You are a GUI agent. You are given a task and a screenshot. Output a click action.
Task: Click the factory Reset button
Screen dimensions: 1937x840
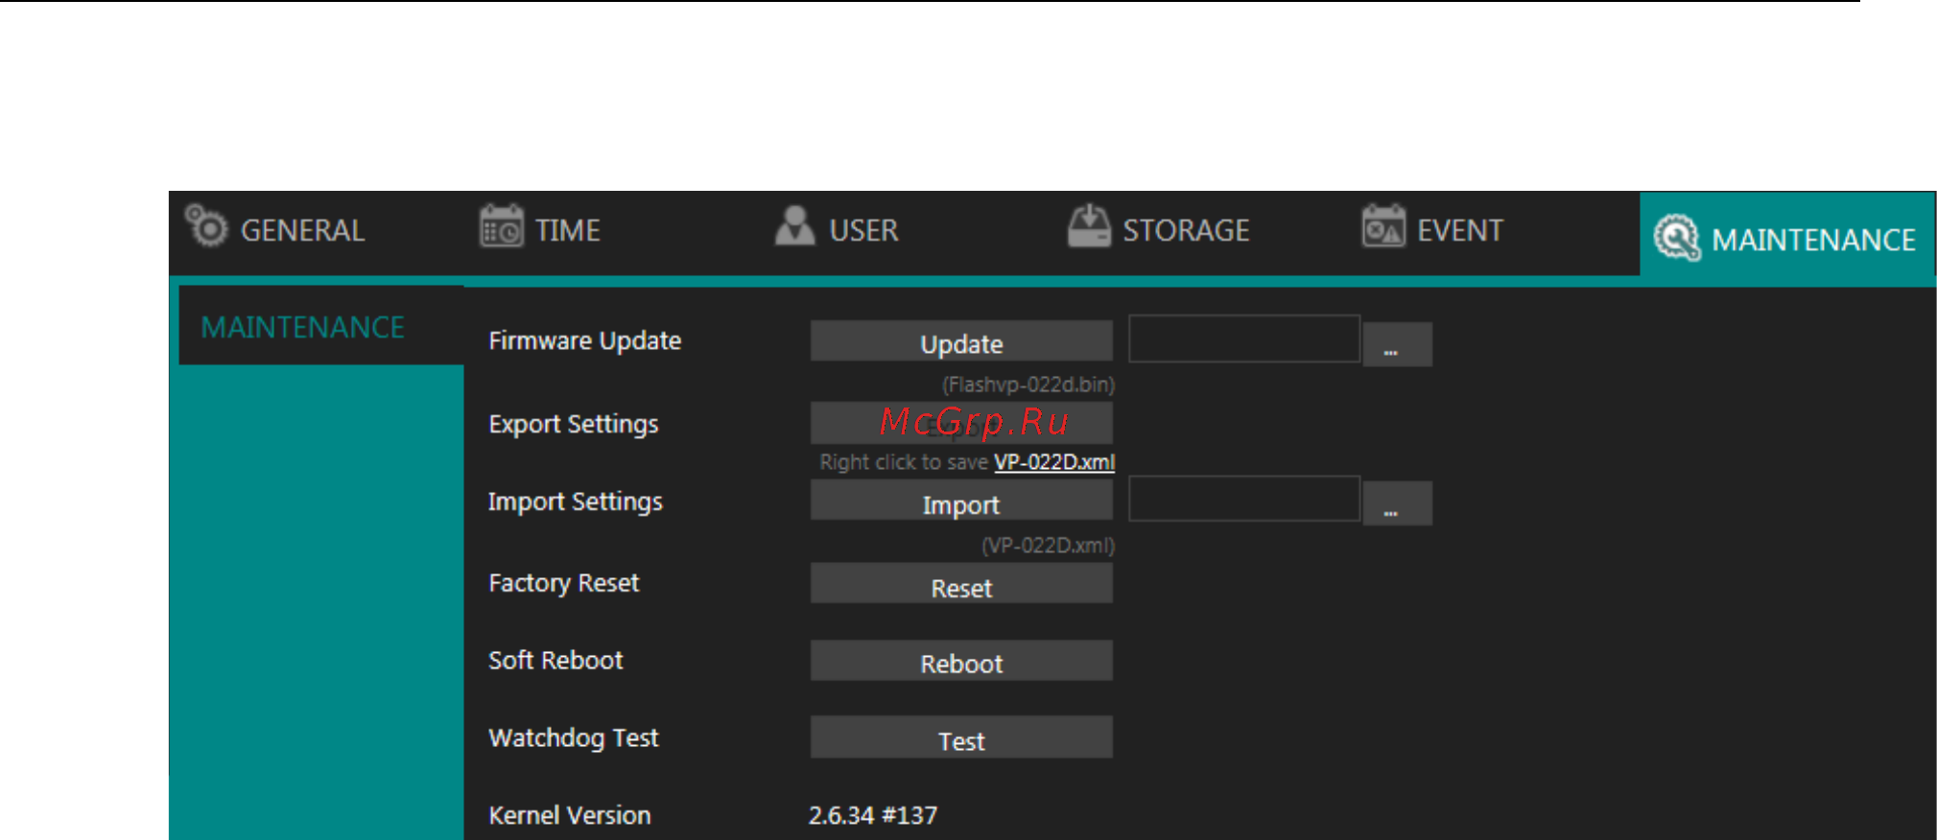[961, 585]
